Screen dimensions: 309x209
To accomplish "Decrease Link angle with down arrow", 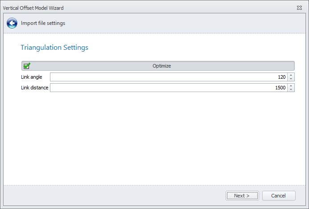I will [x=291, y=79].
